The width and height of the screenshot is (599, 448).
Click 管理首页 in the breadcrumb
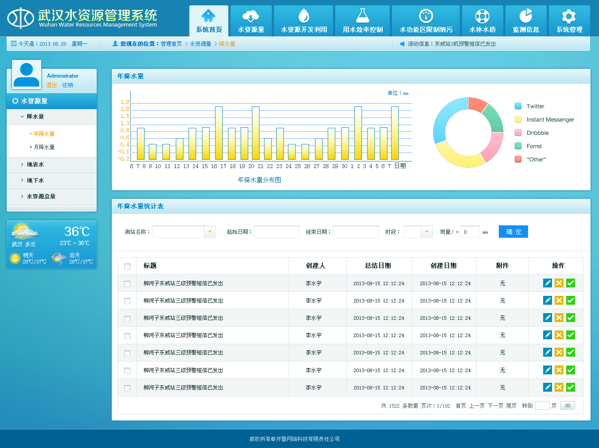[x=171, y=44]
